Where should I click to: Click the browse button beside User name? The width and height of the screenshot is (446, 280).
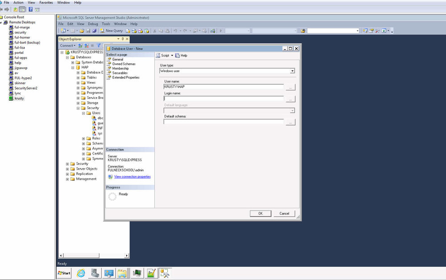[290, 87]
